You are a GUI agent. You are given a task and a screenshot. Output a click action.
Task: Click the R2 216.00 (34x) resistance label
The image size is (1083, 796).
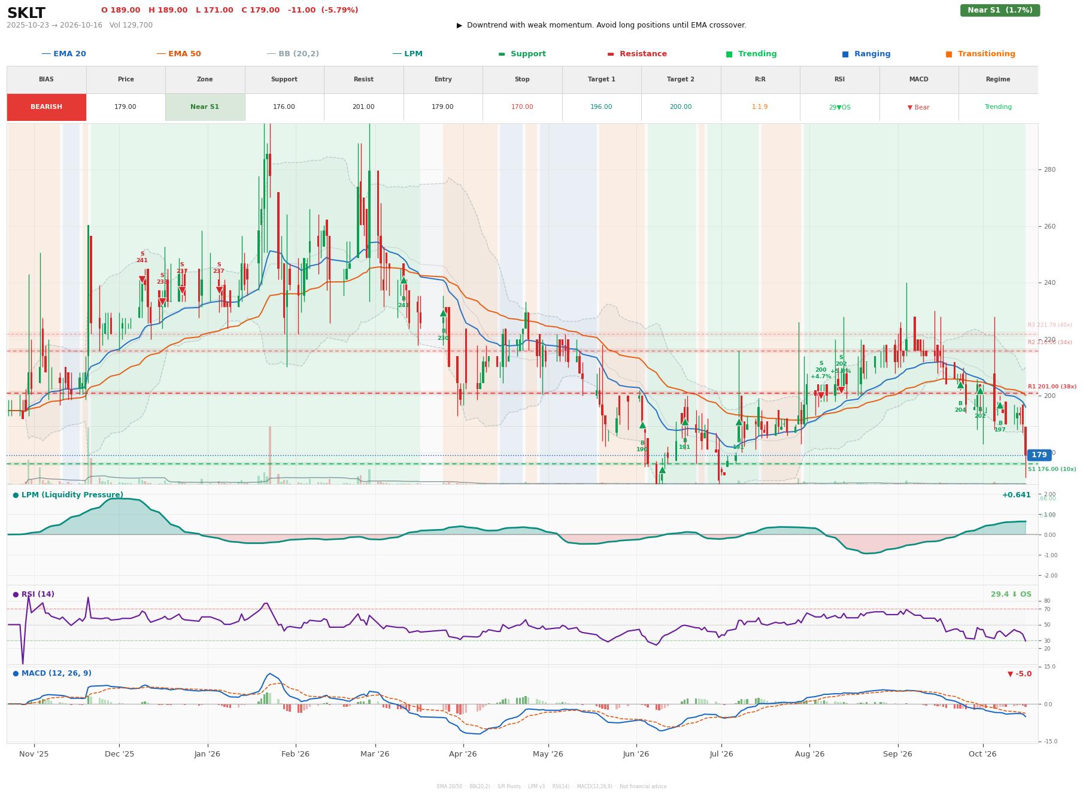[1050, 342]
